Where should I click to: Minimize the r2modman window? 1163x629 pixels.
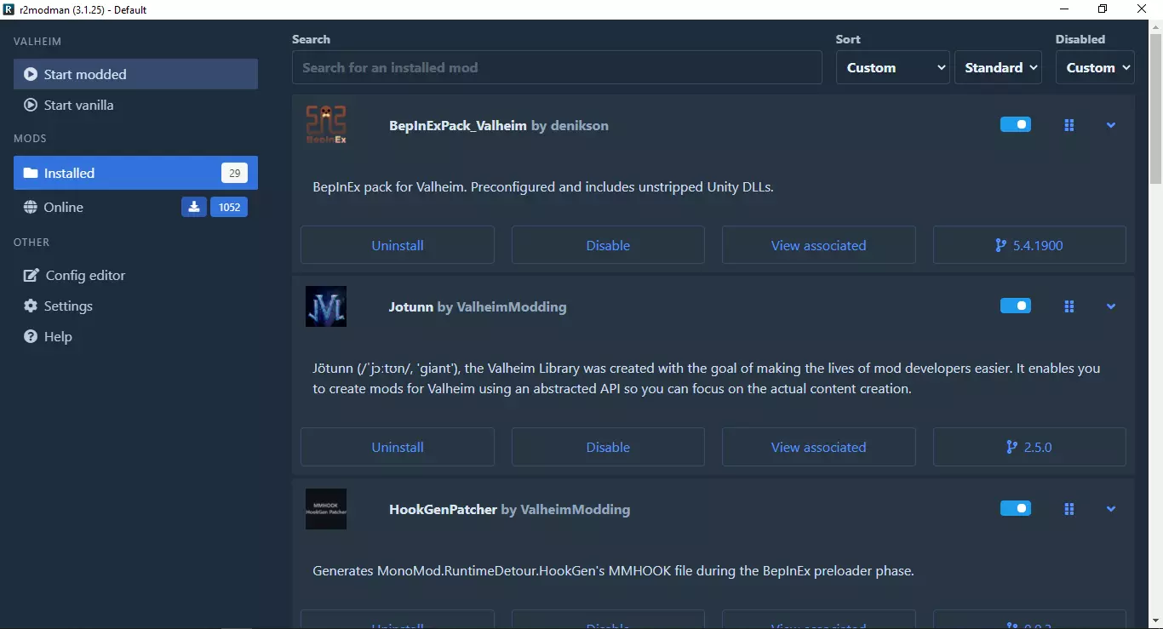pyautogui.click(x=1064, y=9)
